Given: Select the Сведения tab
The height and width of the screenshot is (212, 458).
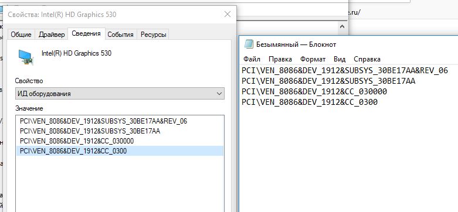Looking at the screenshot, I should (86, 33).
